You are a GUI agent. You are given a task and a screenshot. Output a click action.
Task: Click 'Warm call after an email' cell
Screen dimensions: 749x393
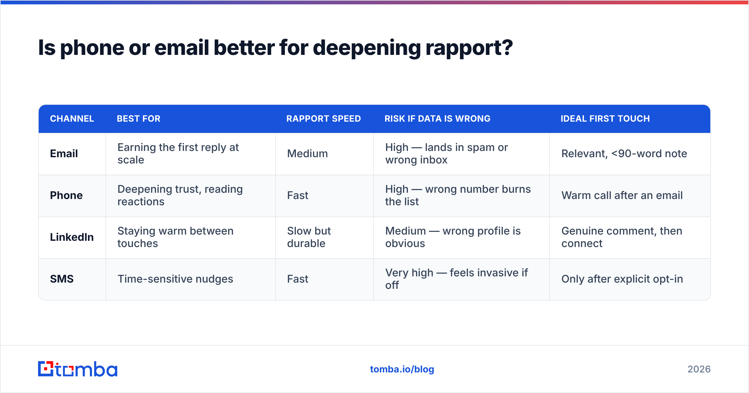[630, 196]
